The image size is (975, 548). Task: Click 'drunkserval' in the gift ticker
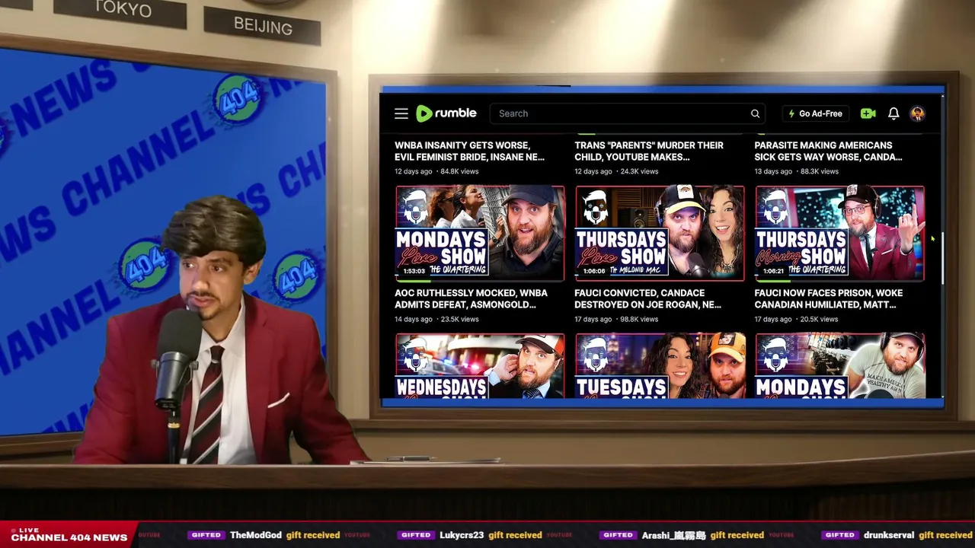(x=889, y=535)
